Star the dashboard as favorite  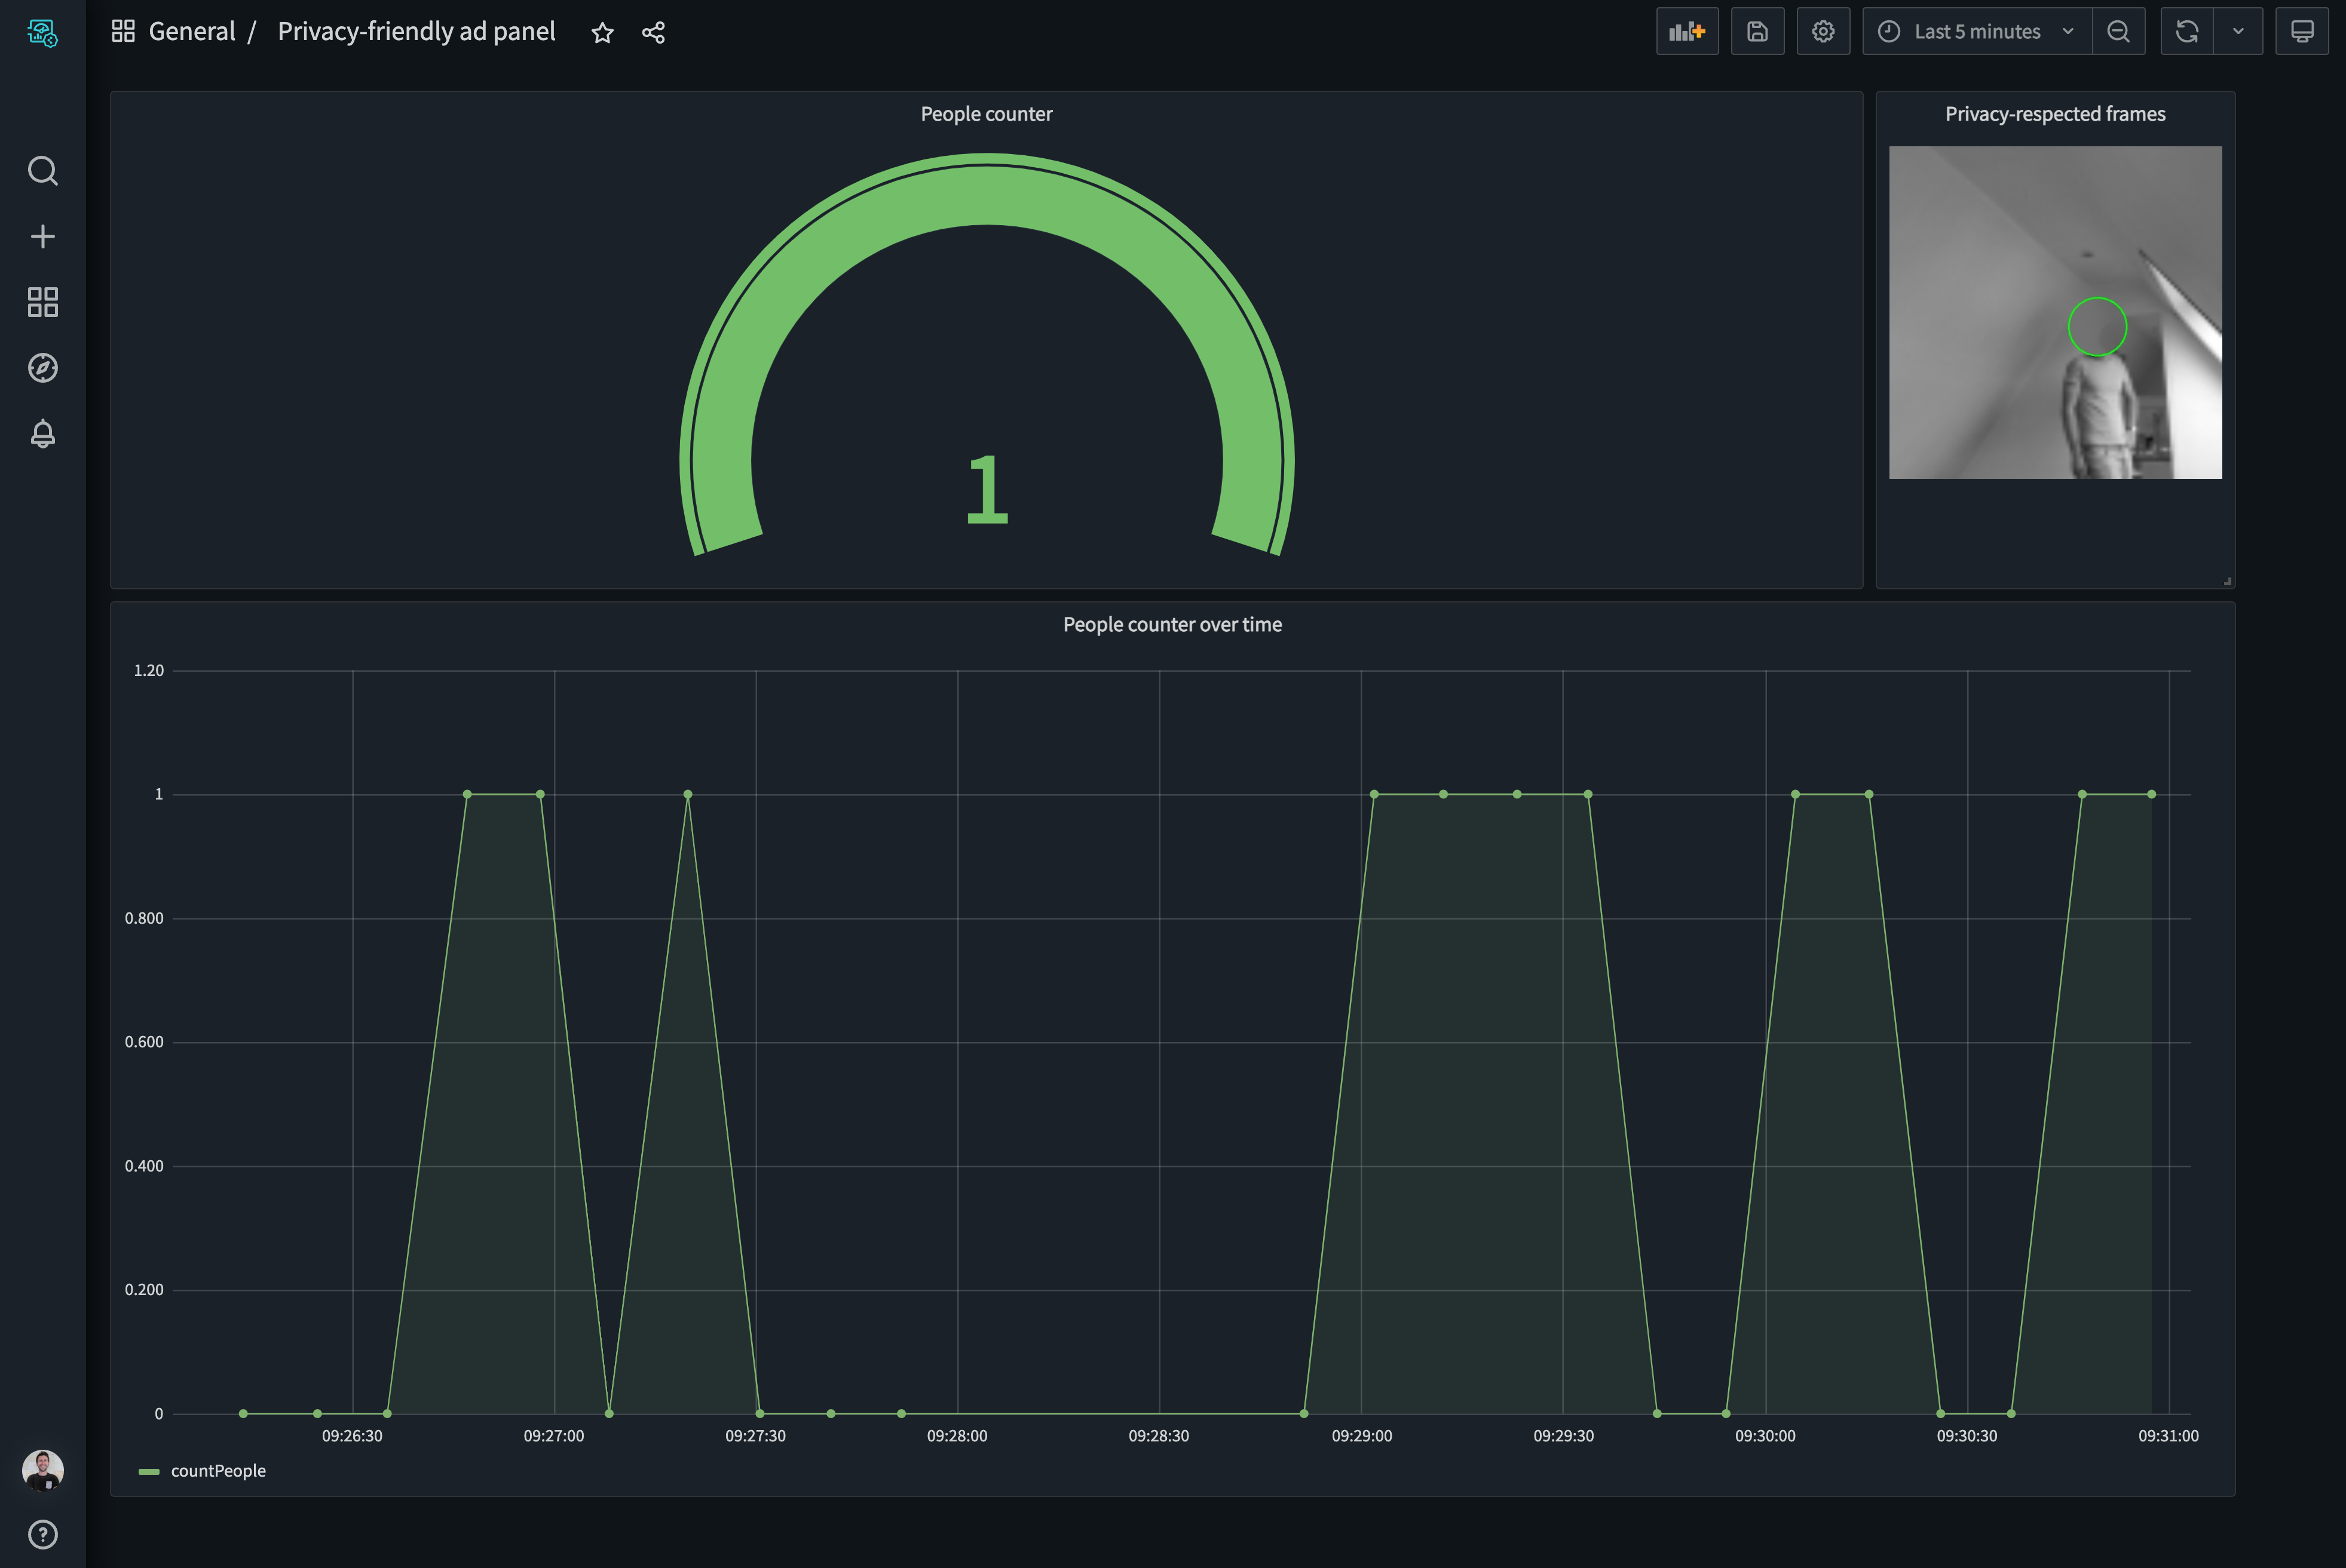602,33
